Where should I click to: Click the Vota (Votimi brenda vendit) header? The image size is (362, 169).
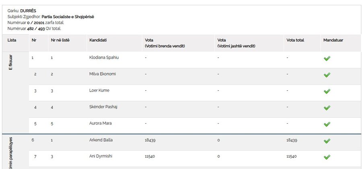point(165,43)
